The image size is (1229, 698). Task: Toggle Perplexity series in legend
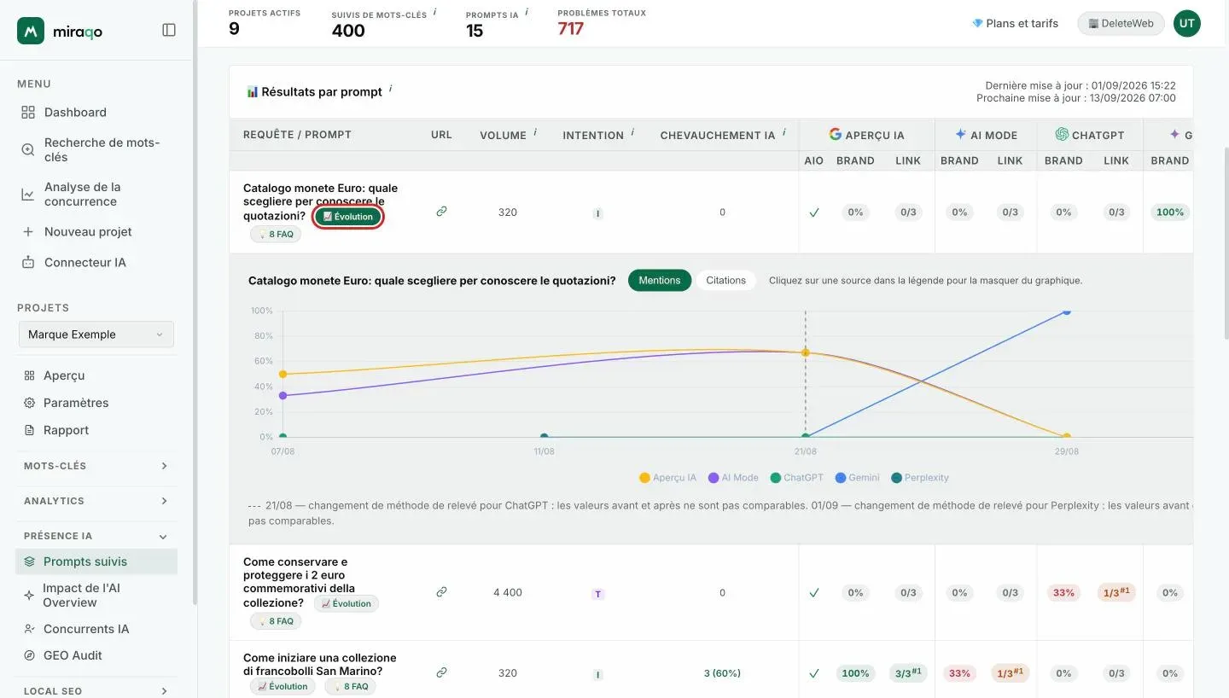click(x=920, y=478)
